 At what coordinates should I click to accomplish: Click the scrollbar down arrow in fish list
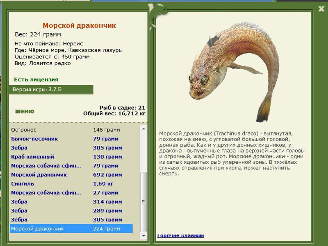click(144, 236)
